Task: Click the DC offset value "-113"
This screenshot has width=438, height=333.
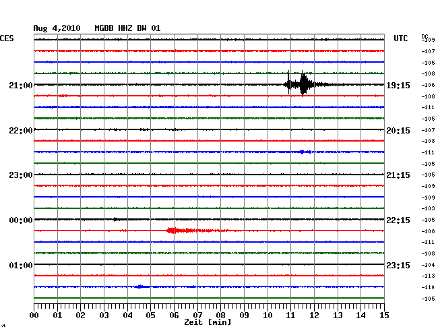Action: coord(428,276)
